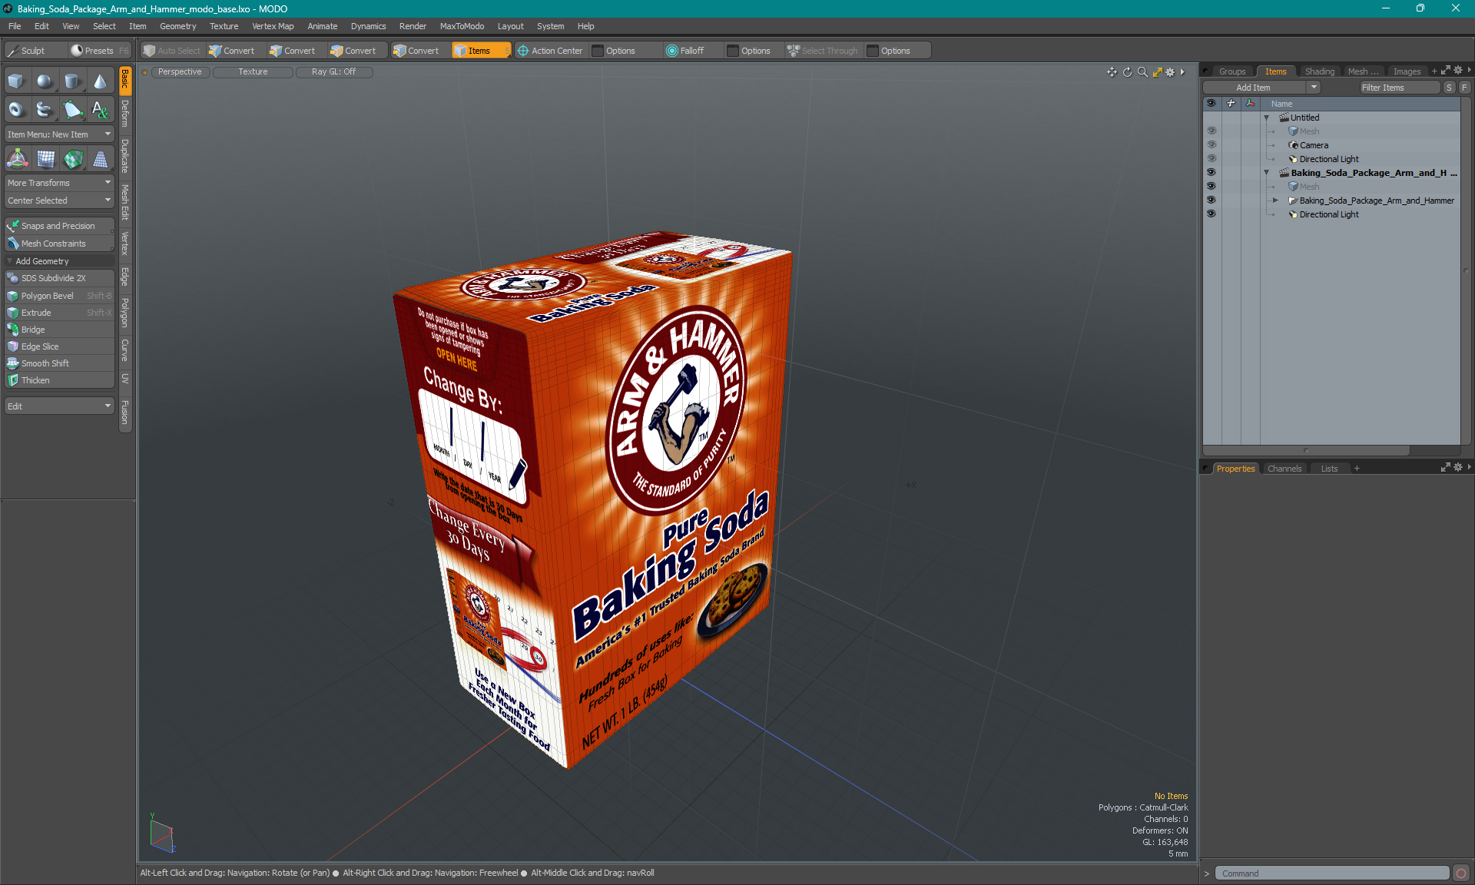Toggle visibility of Baking Soda scene's Mesh

(x=1211, y=187)
